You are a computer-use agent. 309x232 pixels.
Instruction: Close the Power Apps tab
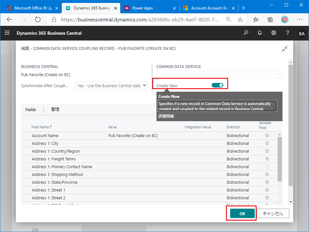(174, 8)
